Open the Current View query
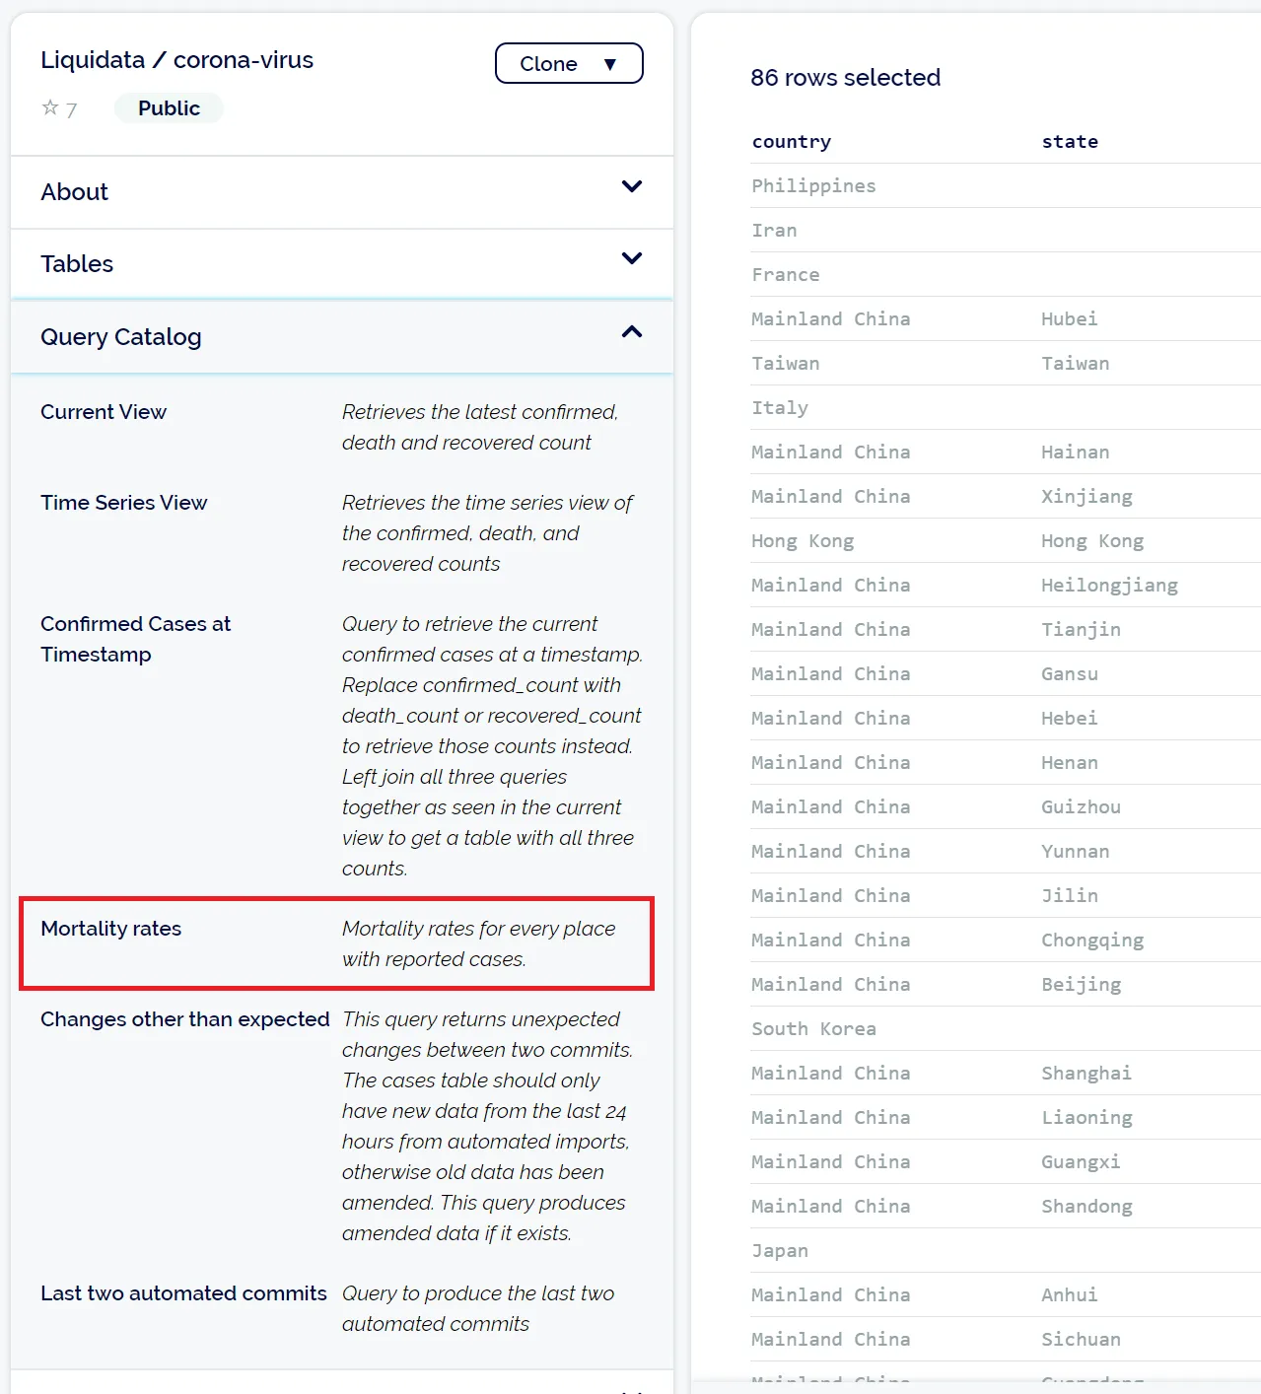The width and height of the screenshot is (1261, 1394). point(104,412)
